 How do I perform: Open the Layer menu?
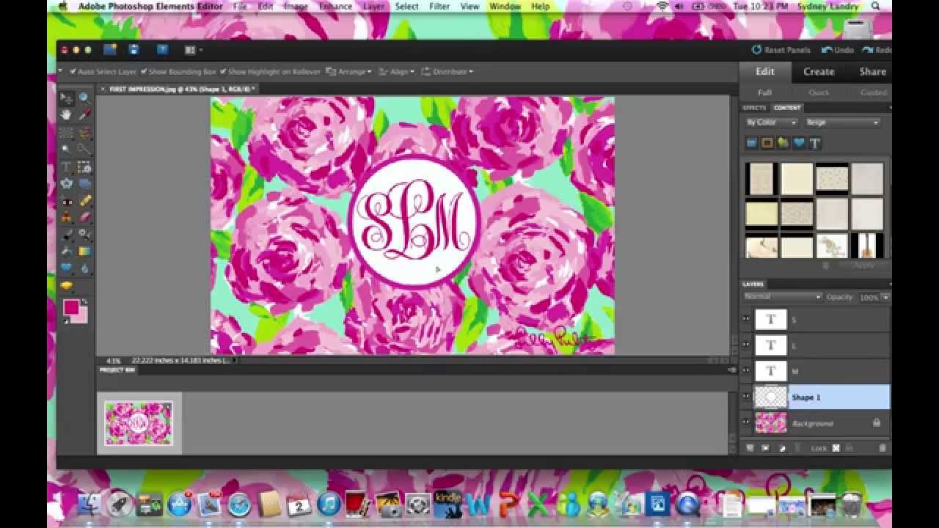[373, 6]
